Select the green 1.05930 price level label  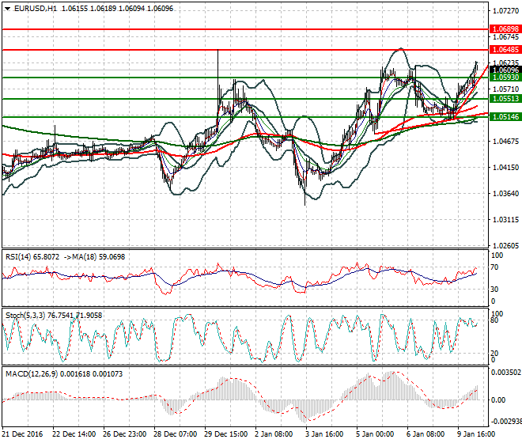point(505,78)
